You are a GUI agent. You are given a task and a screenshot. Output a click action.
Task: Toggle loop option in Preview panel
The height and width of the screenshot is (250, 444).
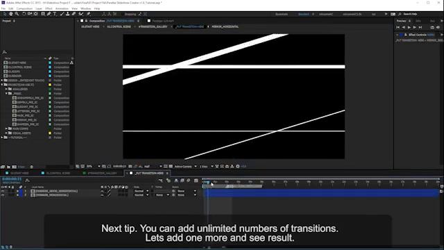pyautogui.click(x=432, y=27)
